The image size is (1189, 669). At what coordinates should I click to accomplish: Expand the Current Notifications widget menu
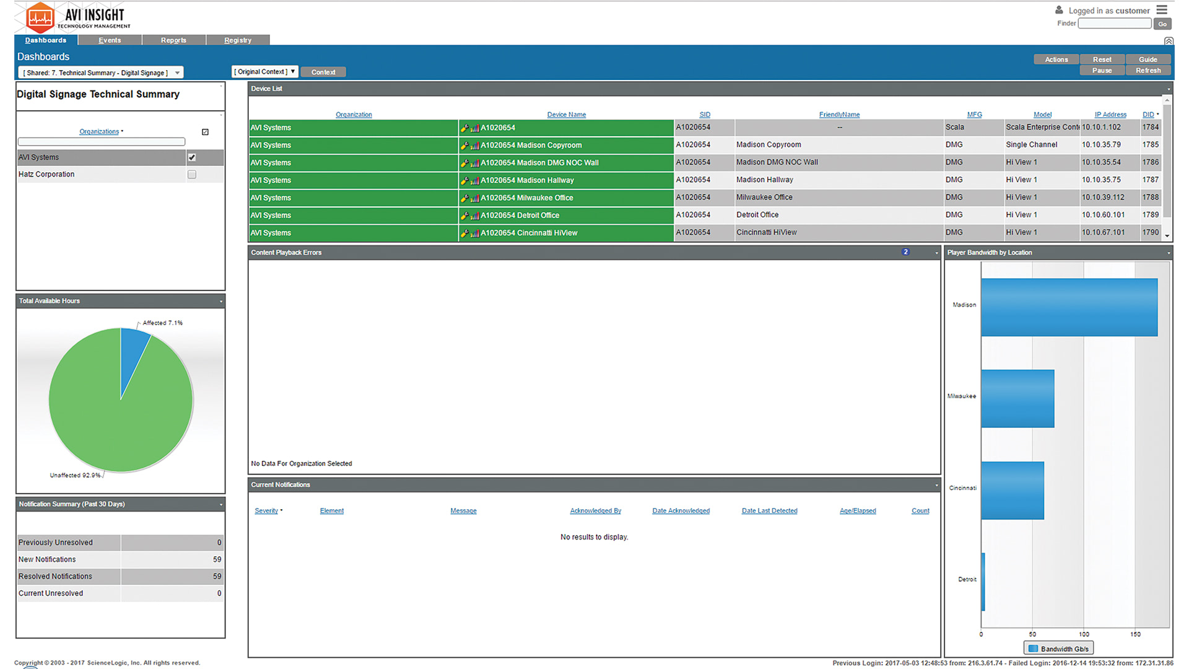tap(936, 485)
